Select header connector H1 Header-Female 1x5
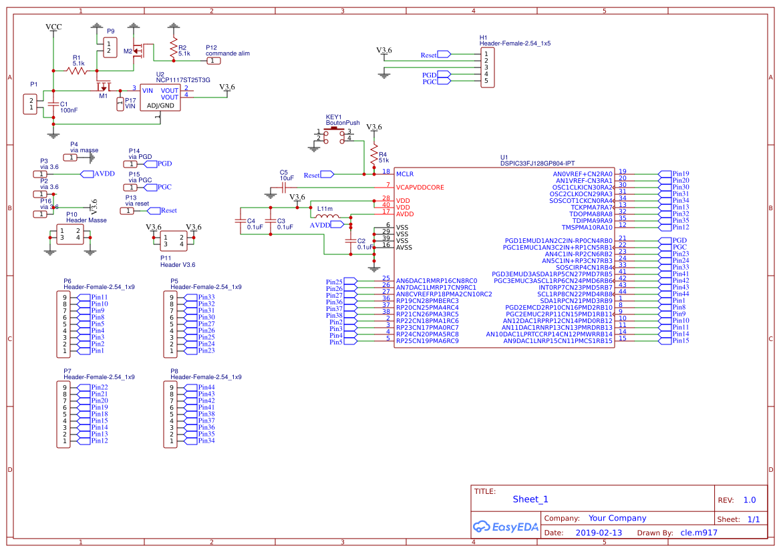Viewport: 781px width, 552px height. point(487,67)
